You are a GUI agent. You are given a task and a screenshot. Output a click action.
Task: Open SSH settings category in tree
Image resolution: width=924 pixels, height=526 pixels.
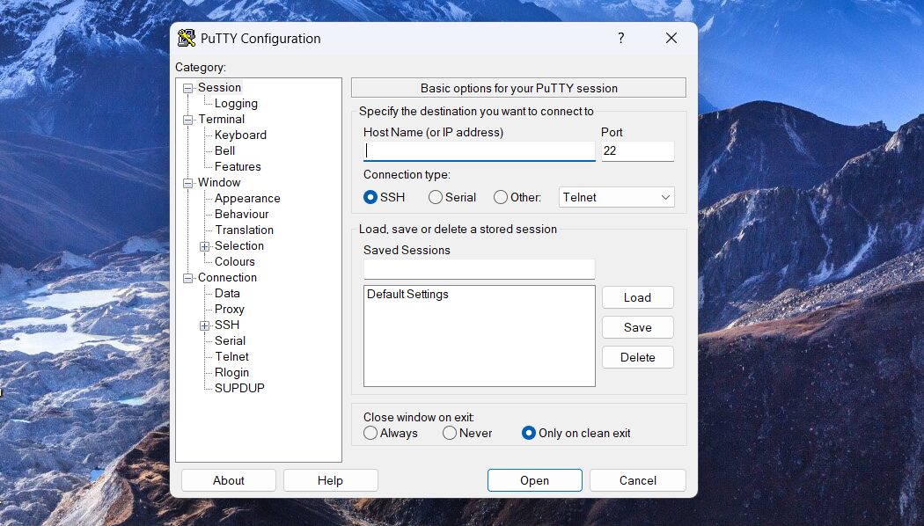click(227, 325)
